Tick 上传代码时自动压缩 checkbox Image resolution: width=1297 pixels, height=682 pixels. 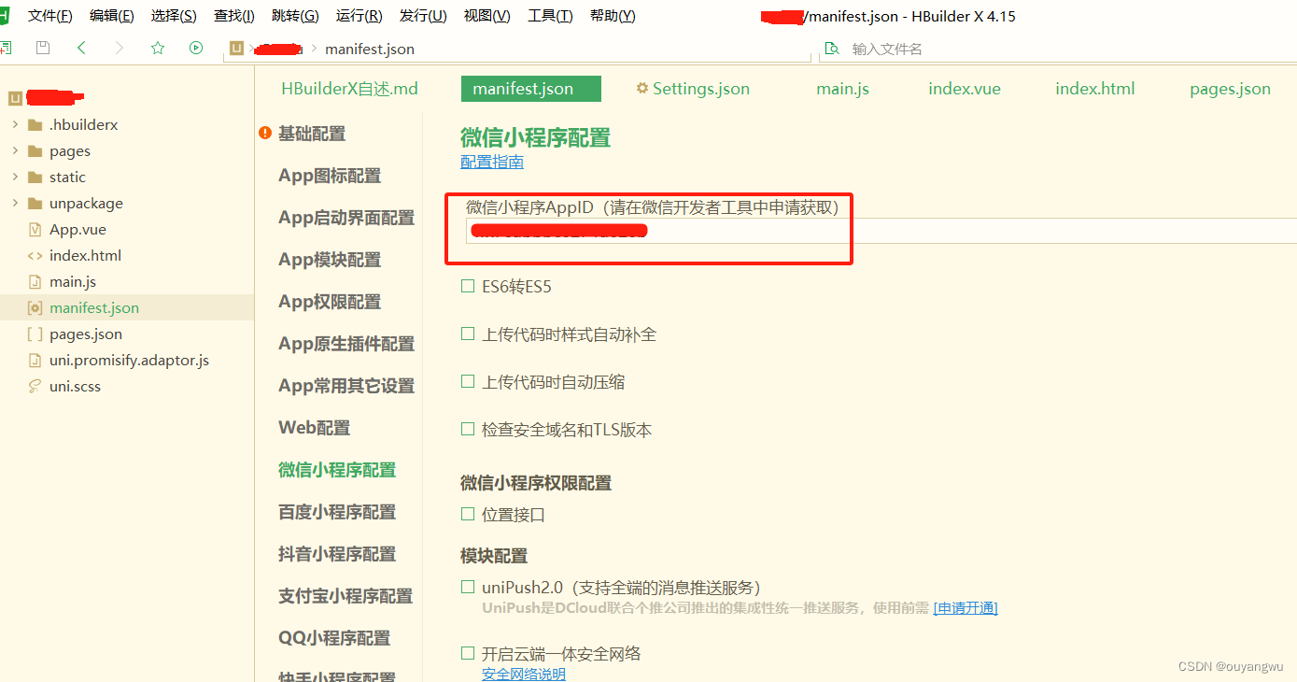coord(468,381)
